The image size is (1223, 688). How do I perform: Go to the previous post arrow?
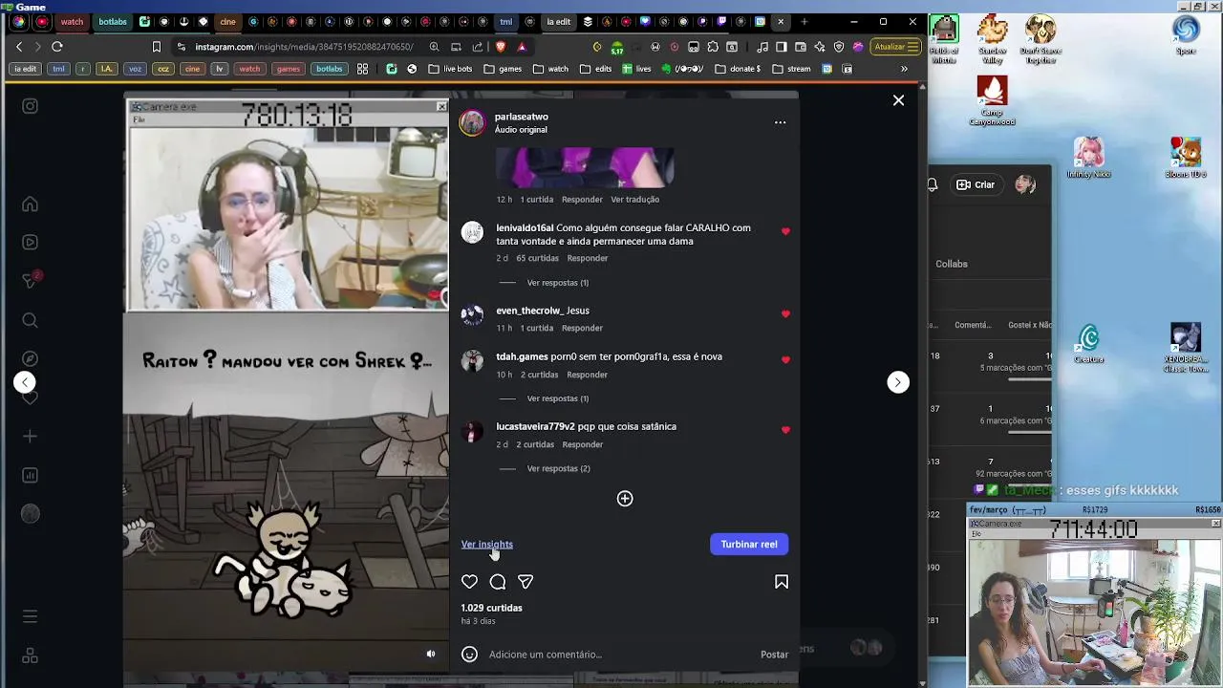25,382
